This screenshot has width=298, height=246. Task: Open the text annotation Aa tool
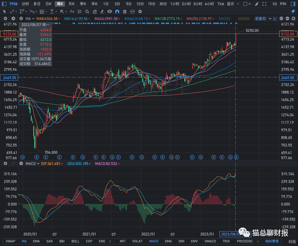72,11
